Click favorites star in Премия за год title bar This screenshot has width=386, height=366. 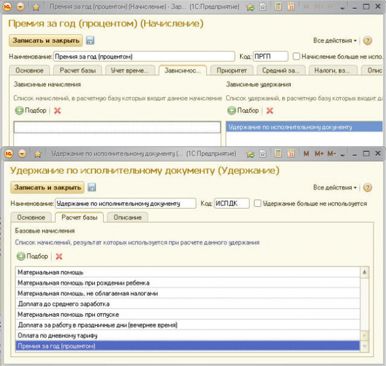coord(36,7)
